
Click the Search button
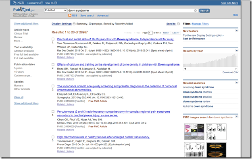[x=204, y=10]
